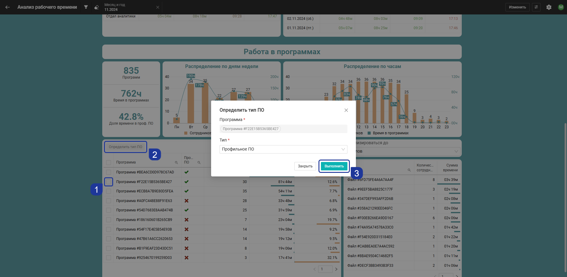Check the box for Программа #ECB8A7B9E80D5FEA

pyautogui.click(x=109, y=191)
